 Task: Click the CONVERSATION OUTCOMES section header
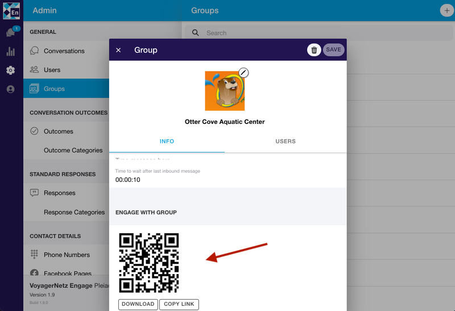pos(68,113)
